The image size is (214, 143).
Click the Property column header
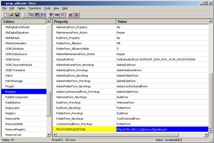click(x=84, y=22)
